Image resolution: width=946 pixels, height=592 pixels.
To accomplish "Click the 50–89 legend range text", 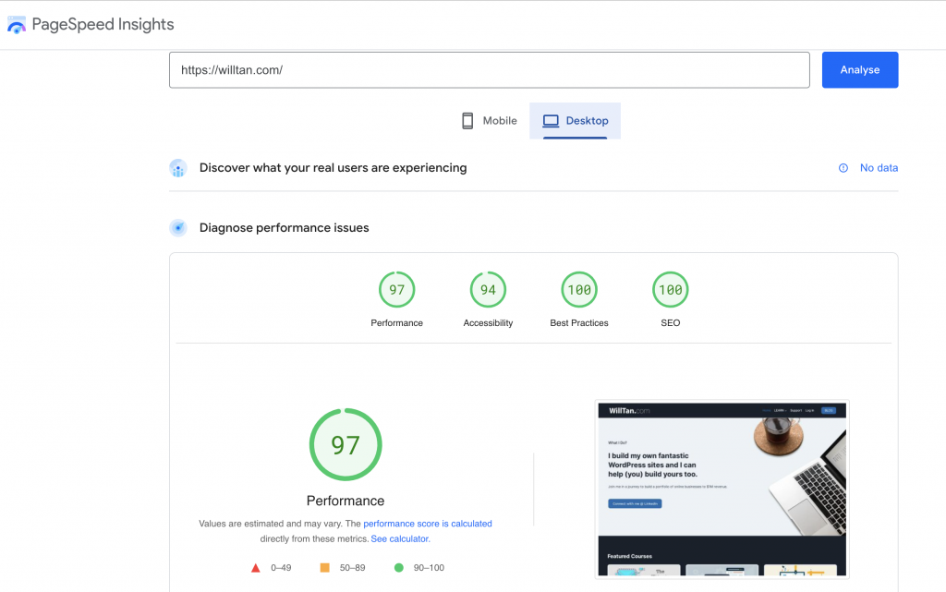I will point(352,568).
